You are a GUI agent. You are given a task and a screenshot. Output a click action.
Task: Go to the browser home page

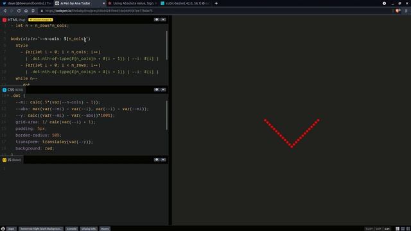[x=26, y=11]
